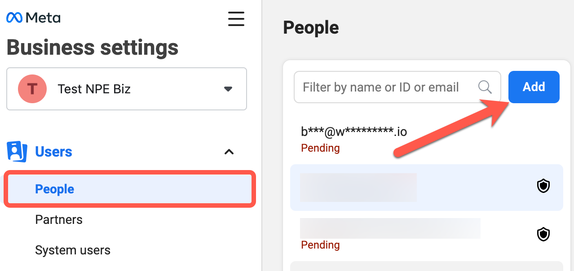This screenshot has width=574, height=271.
Task: Focus the Filter by name or ID field
Action: [x=386, y=87]
